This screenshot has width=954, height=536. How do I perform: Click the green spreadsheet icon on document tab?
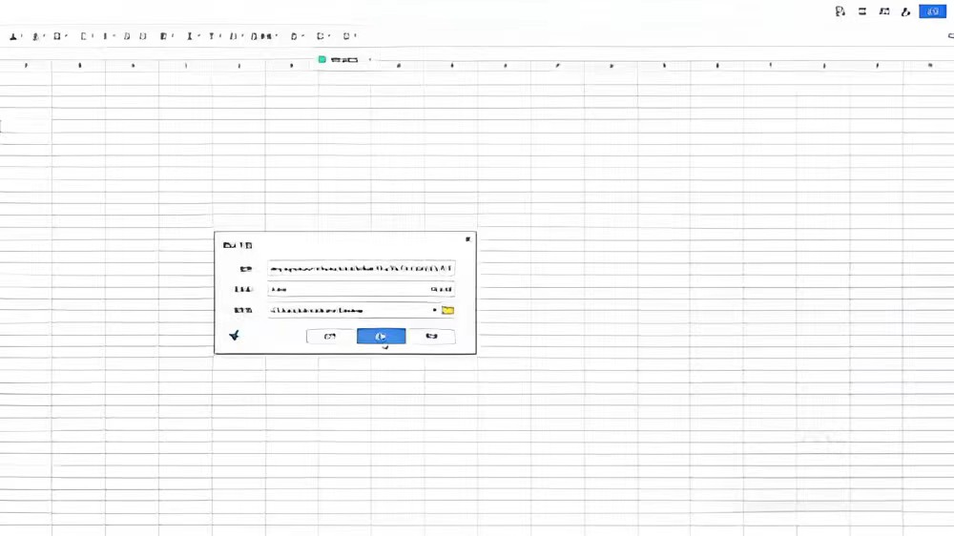[x=322, y=60]
